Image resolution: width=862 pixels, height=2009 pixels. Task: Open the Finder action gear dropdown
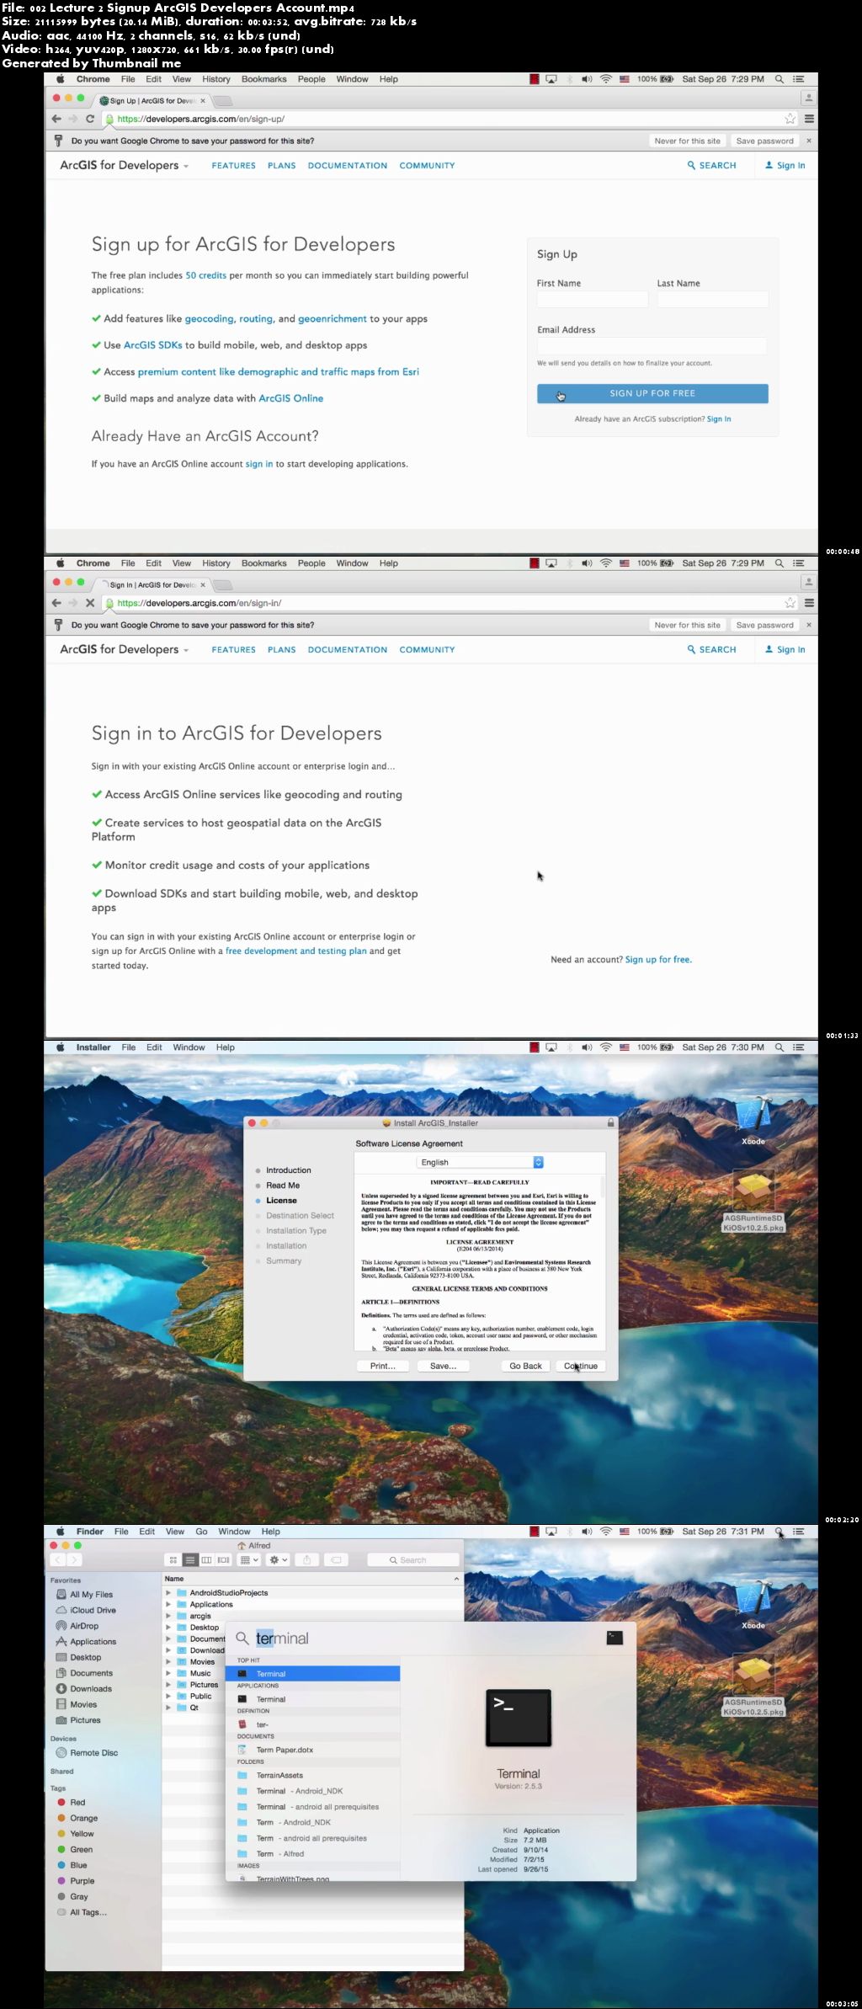(279, 1560)
